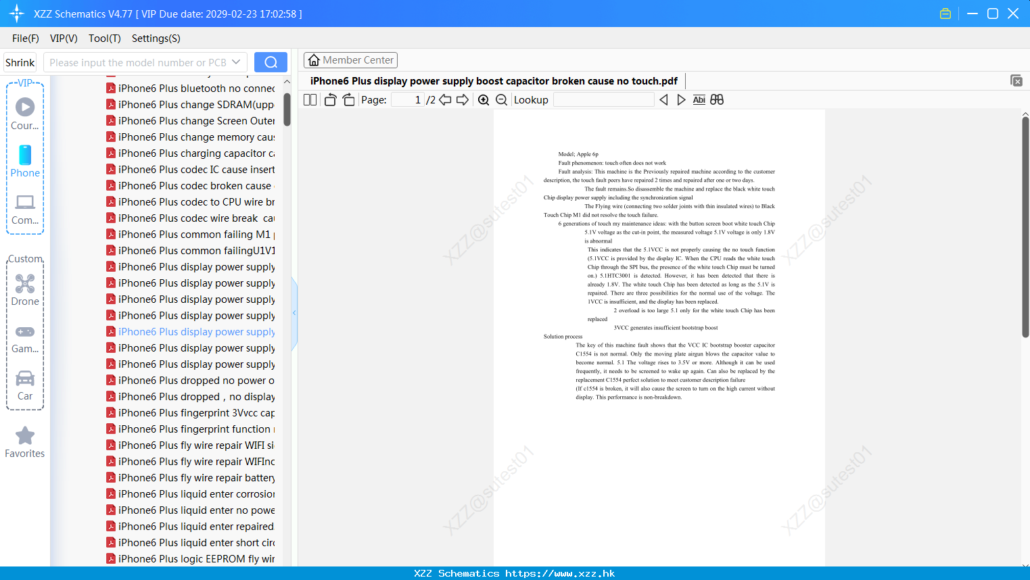Open iPhone6 Plus common failing M1 file
This screenshot has height=580, width=1030.
tap(191, 235)
